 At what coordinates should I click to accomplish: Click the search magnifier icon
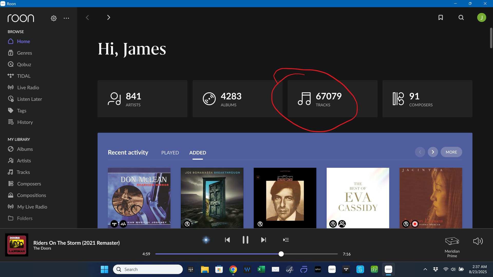(x=461, y=17)
